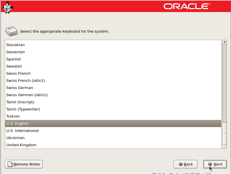Select U.S. International layout

[113, 130]
